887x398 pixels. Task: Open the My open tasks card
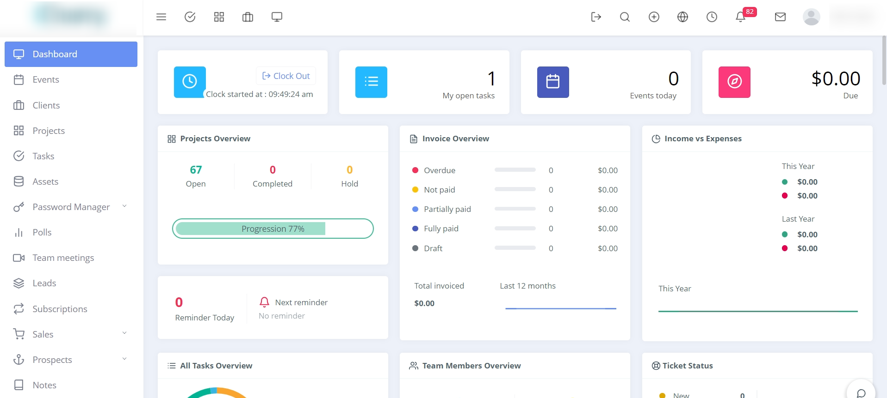424,82
